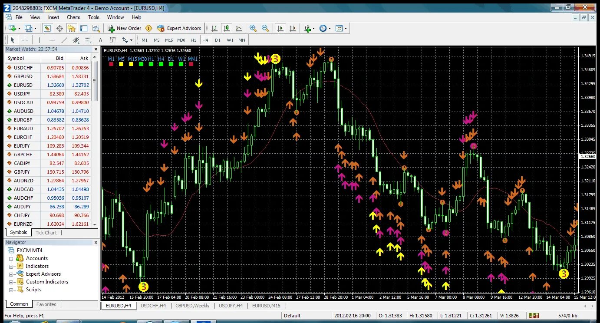The image size is (600, 323).
Task: Toggle the Navigator panel star-folder icon
Action: [x=72, y=28]
